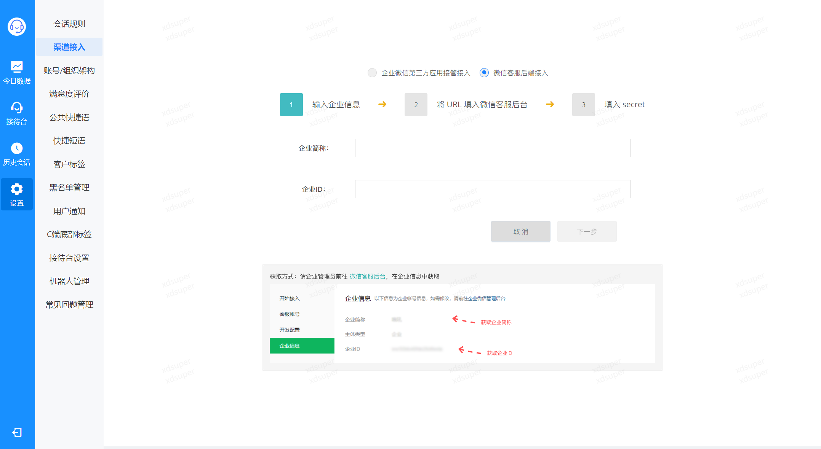The width and height of the screenshot is (821, 449).
Task: Click step 填入 secret label
Action: (624, 104)
